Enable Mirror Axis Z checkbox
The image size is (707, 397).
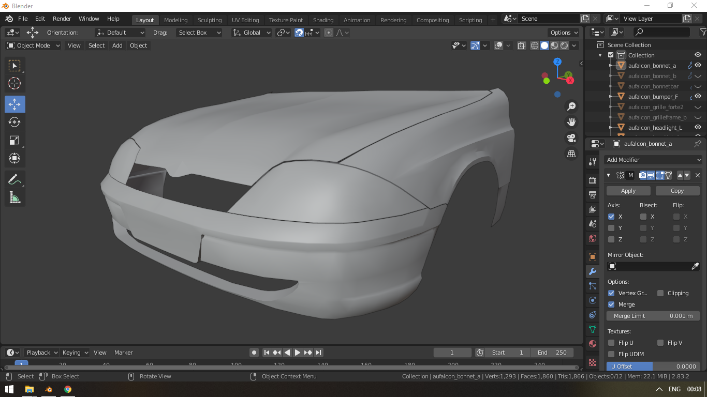tap(611, 239)
